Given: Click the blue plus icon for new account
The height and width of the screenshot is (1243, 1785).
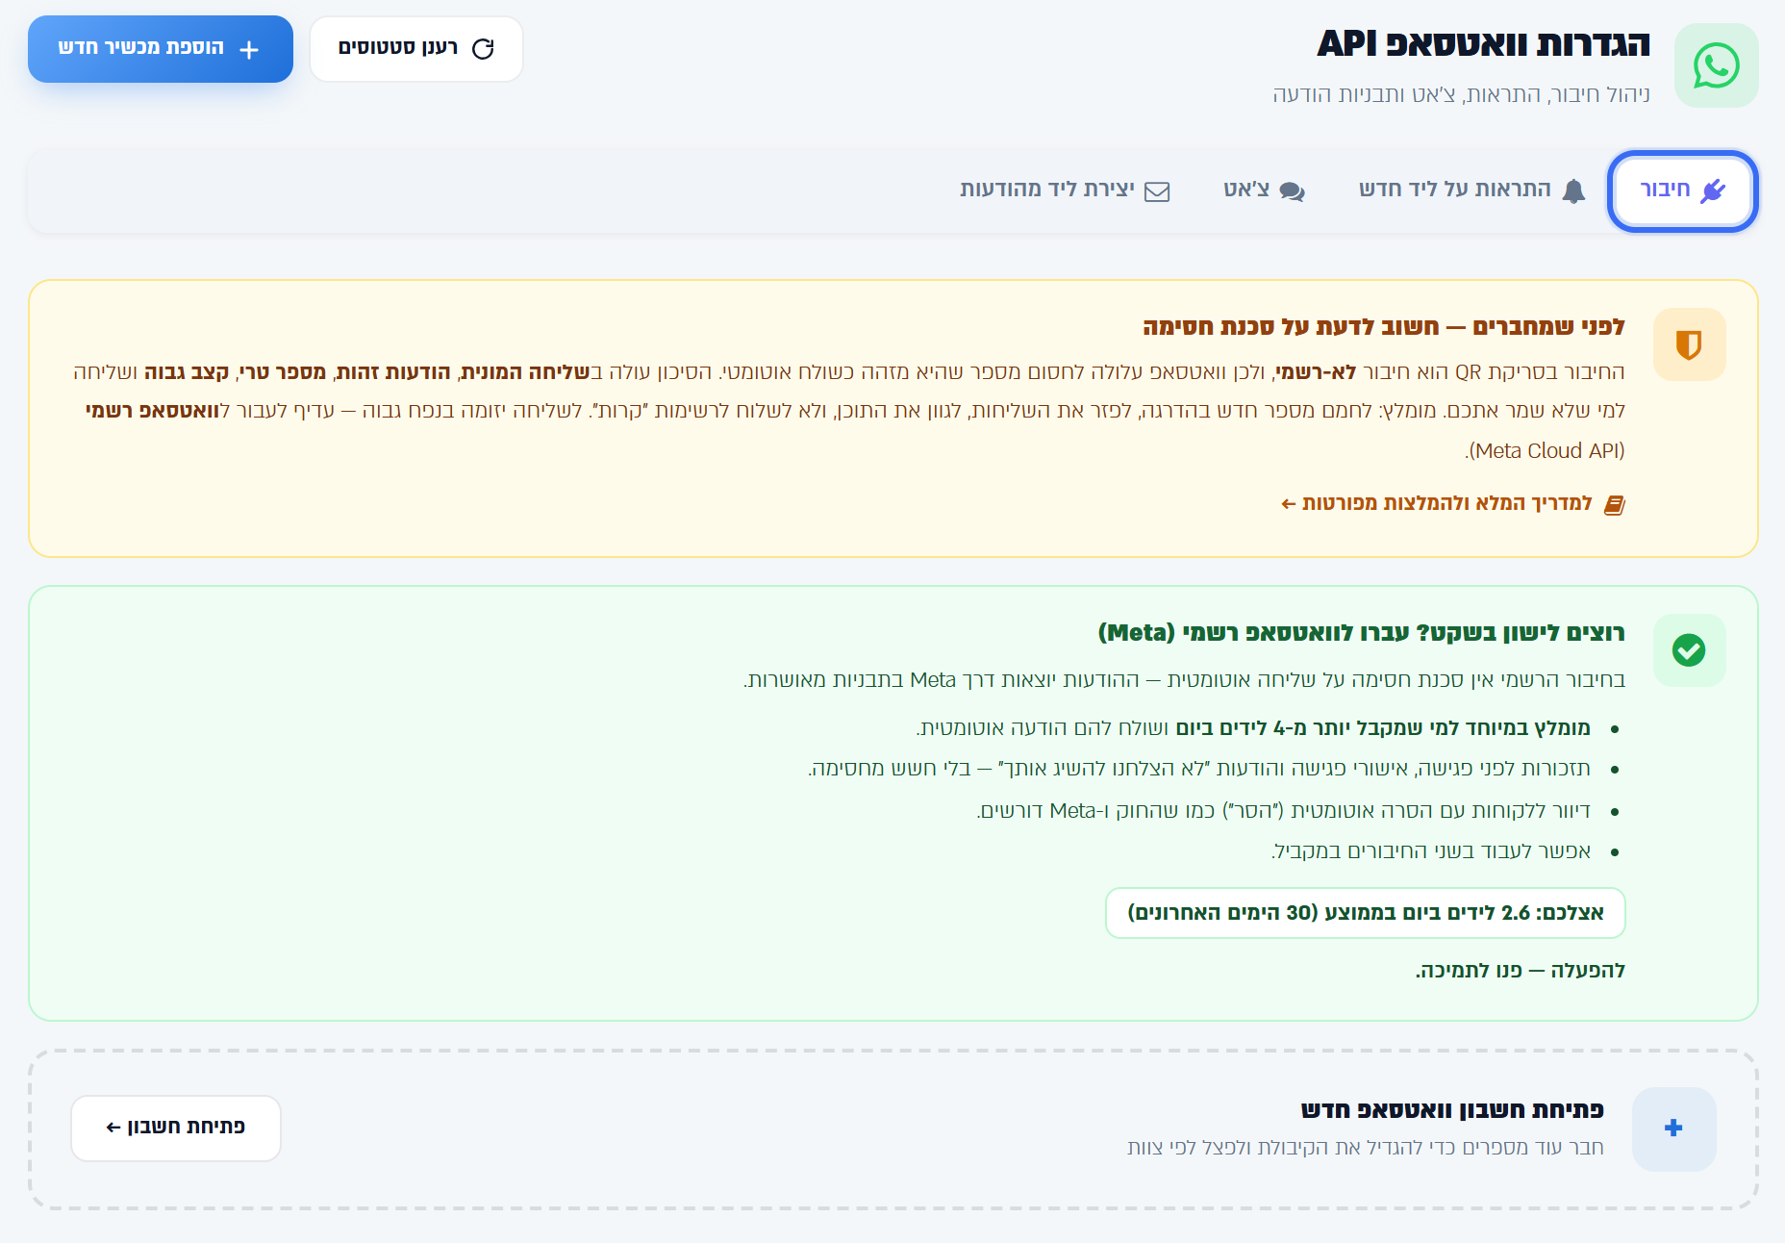Looking at the screenshot, I should point(1673,1129).
